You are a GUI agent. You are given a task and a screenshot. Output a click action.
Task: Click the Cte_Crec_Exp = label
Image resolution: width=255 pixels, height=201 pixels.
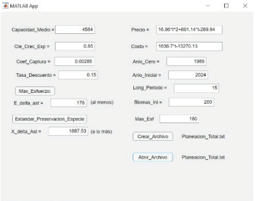32,46
